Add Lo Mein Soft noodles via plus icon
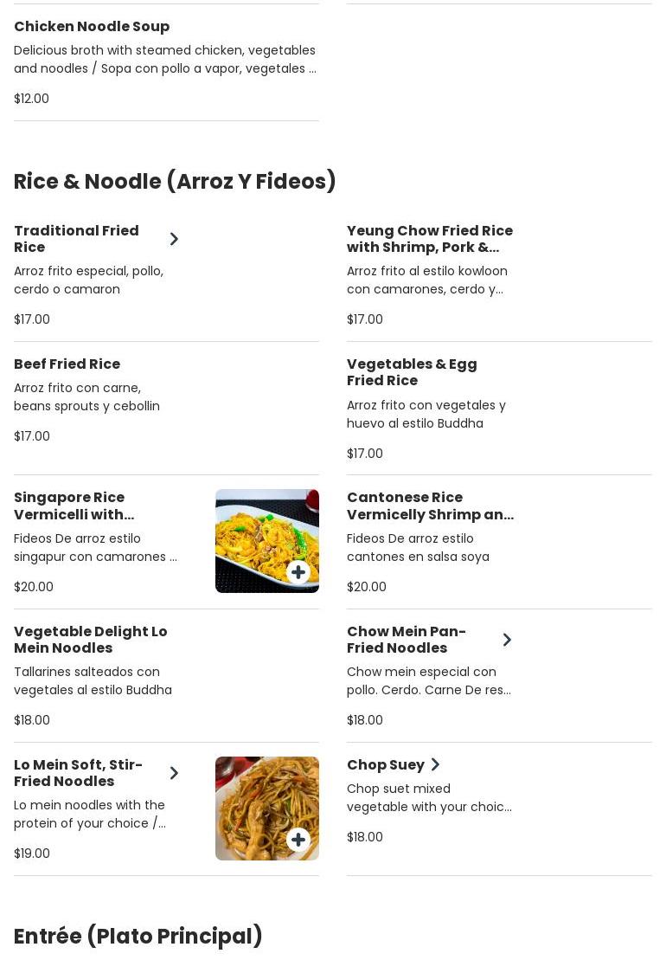The height and width of the screenshot is (960, 666). [298, 840]
